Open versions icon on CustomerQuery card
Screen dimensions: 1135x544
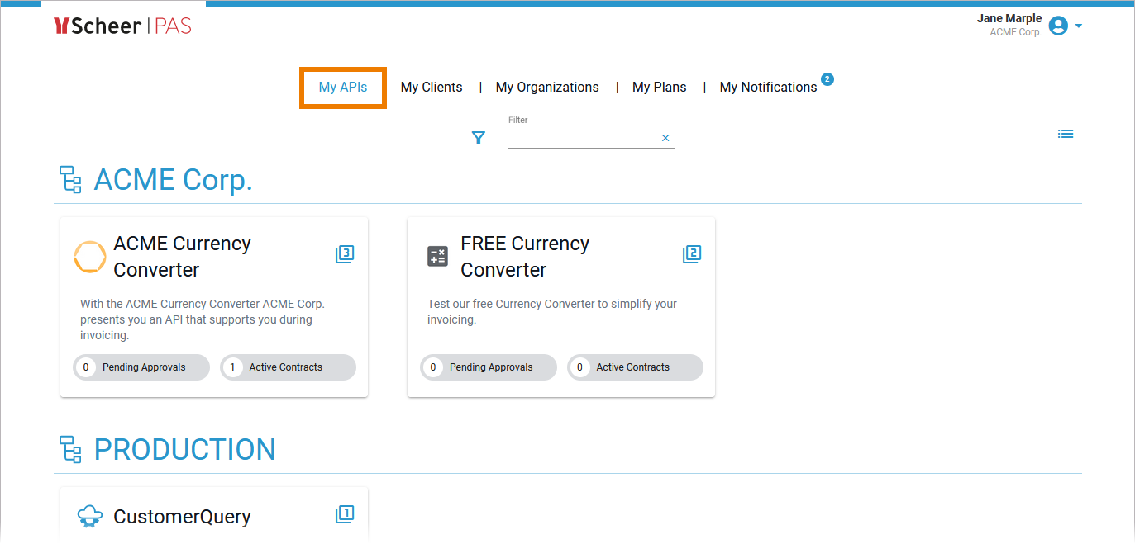345,514
